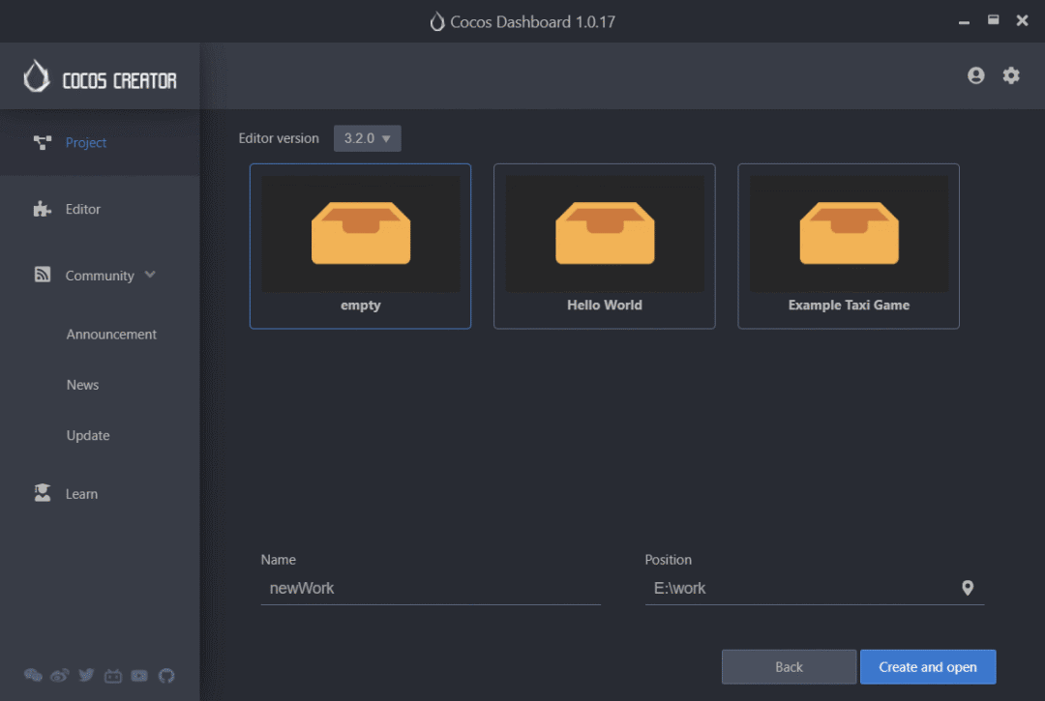This screenshot has height=701, width=1045.
Task: Click the user account icon
Action: click(x=975, y=74)
